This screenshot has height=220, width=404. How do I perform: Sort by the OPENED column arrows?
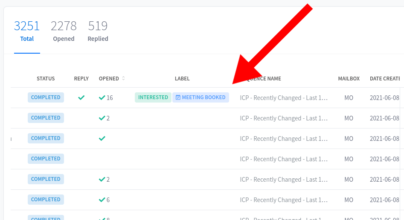(123, 78)
